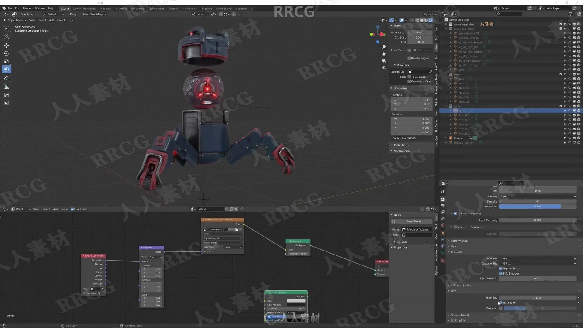Click viewport Options button
Image resolution: width=583 pixels, height=328 pixels.
[x=430, y=14]
